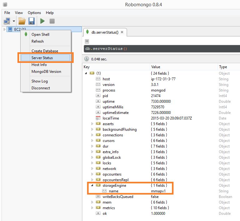The image size is (240, 221).
Task: Click the date icon beside localTime
Action: (x=98, y=118)
